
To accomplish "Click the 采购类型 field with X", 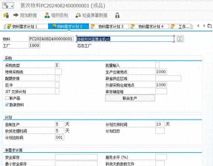I will [57, 65].
